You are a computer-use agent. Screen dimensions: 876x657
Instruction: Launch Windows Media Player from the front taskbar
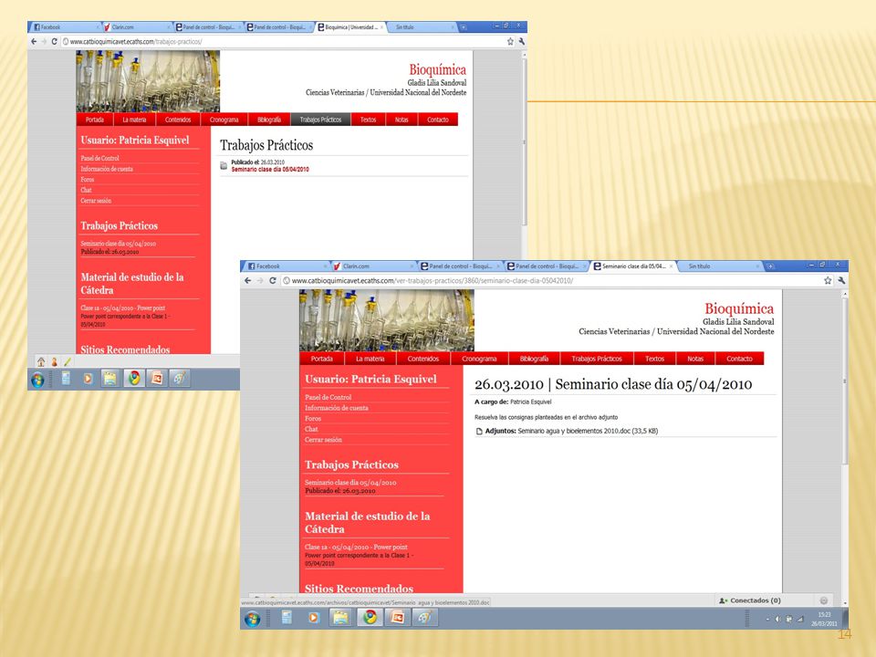(x=313, y=618)
